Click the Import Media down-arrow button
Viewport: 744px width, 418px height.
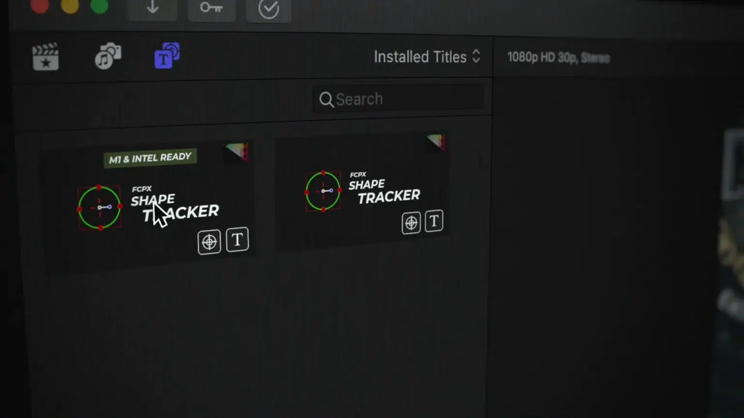[153, 8]
